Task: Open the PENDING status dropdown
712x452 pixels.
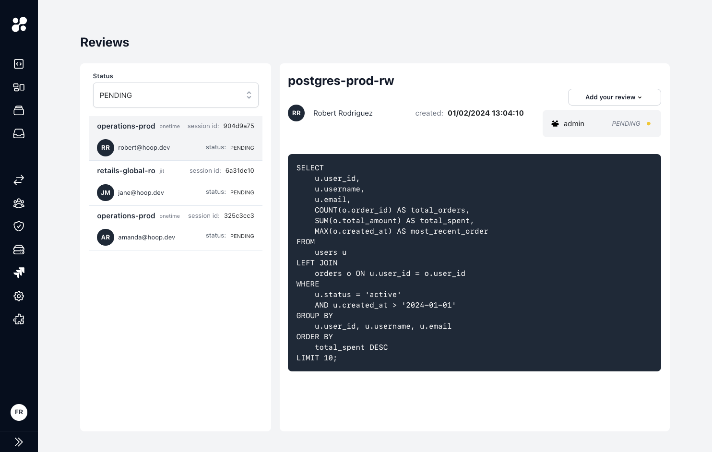Action: click(x=176, y=95)
